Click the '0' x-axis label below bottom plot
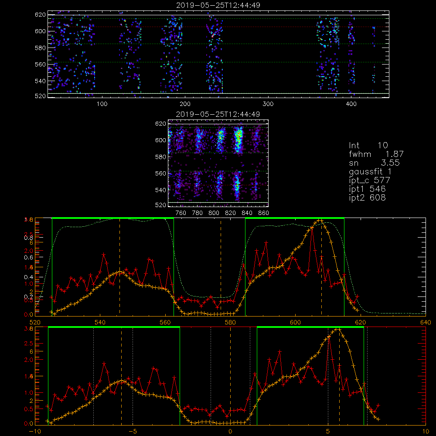This screenshot has width=436, height=436. [x=230, y=431]
